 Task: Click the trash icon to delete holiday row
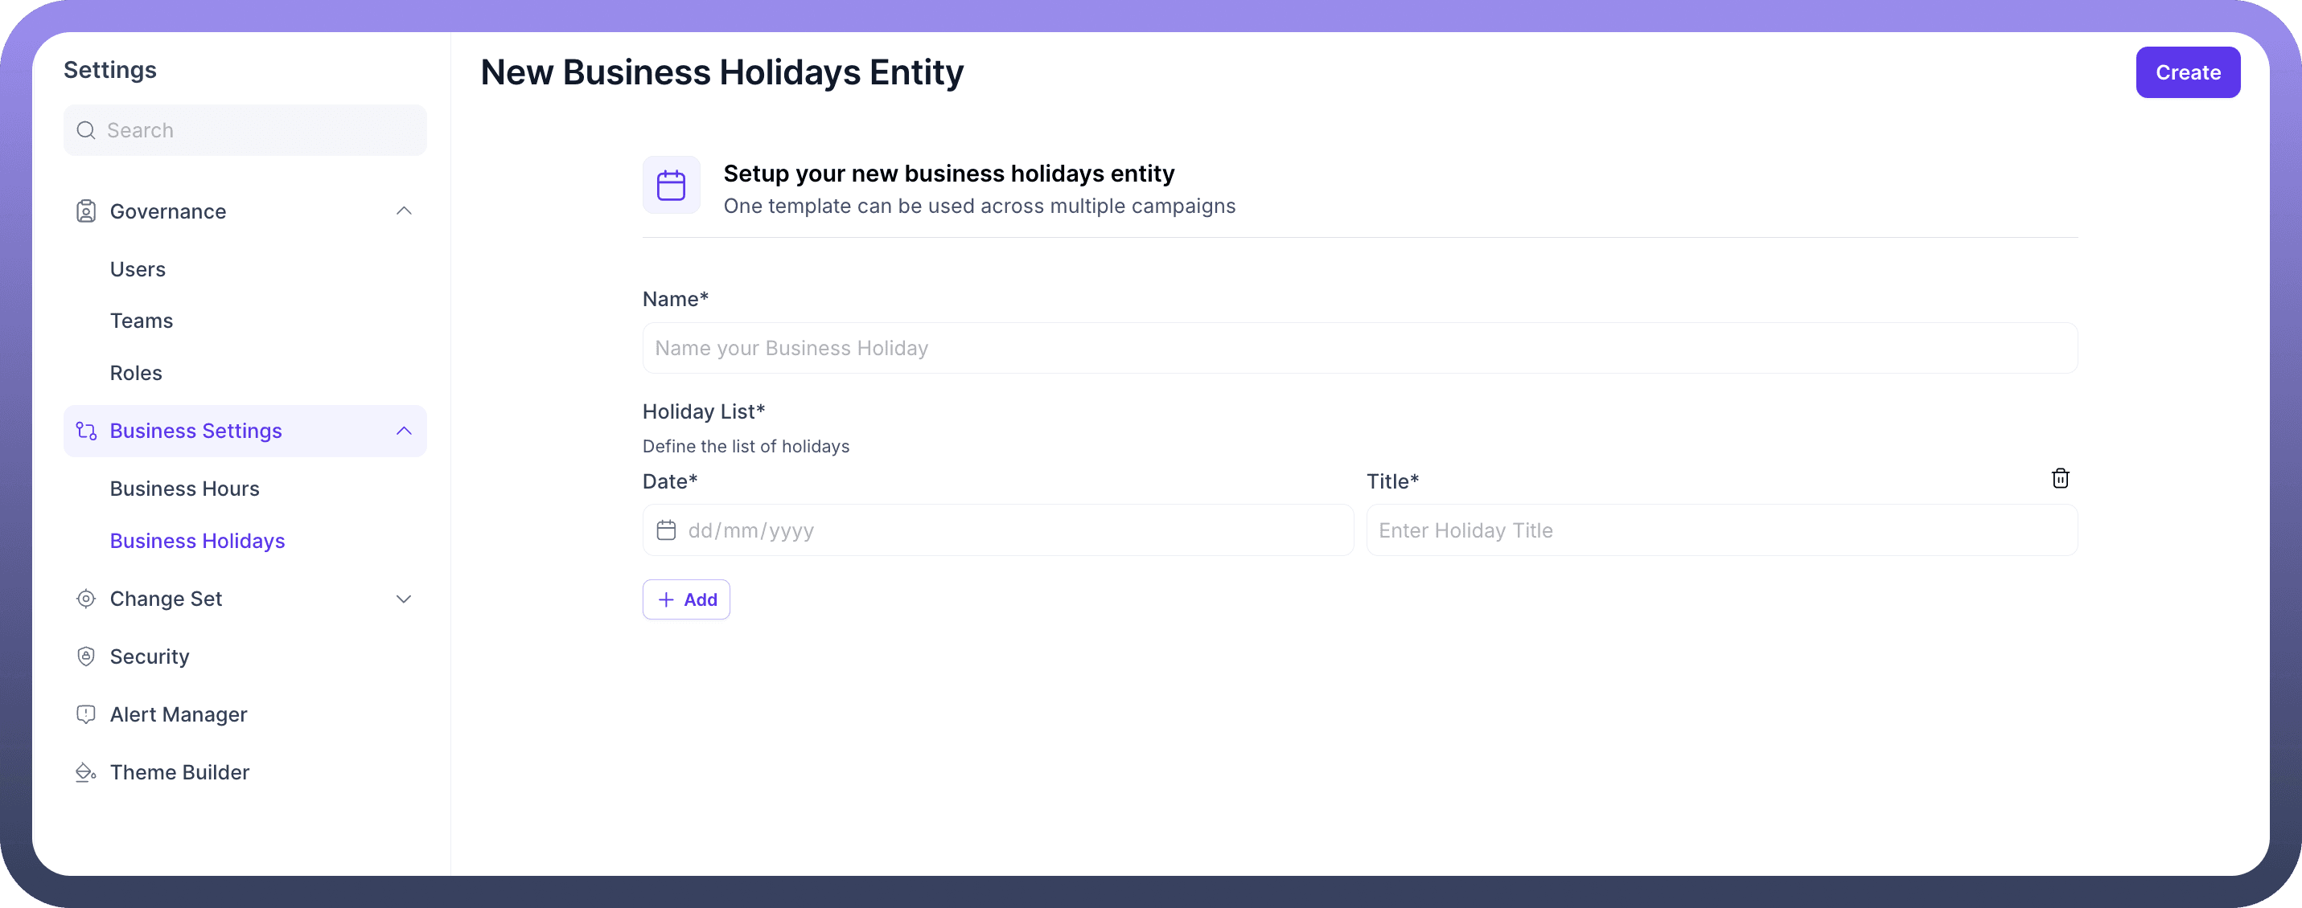pos(2060,479)
